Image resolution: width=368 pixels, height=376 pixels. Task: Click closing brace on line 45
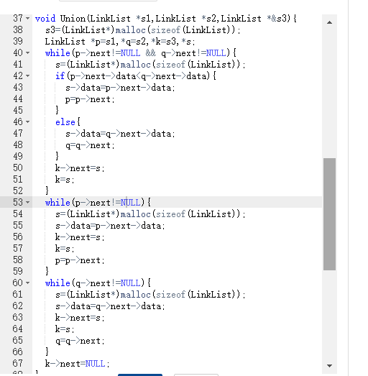[57, 111]
